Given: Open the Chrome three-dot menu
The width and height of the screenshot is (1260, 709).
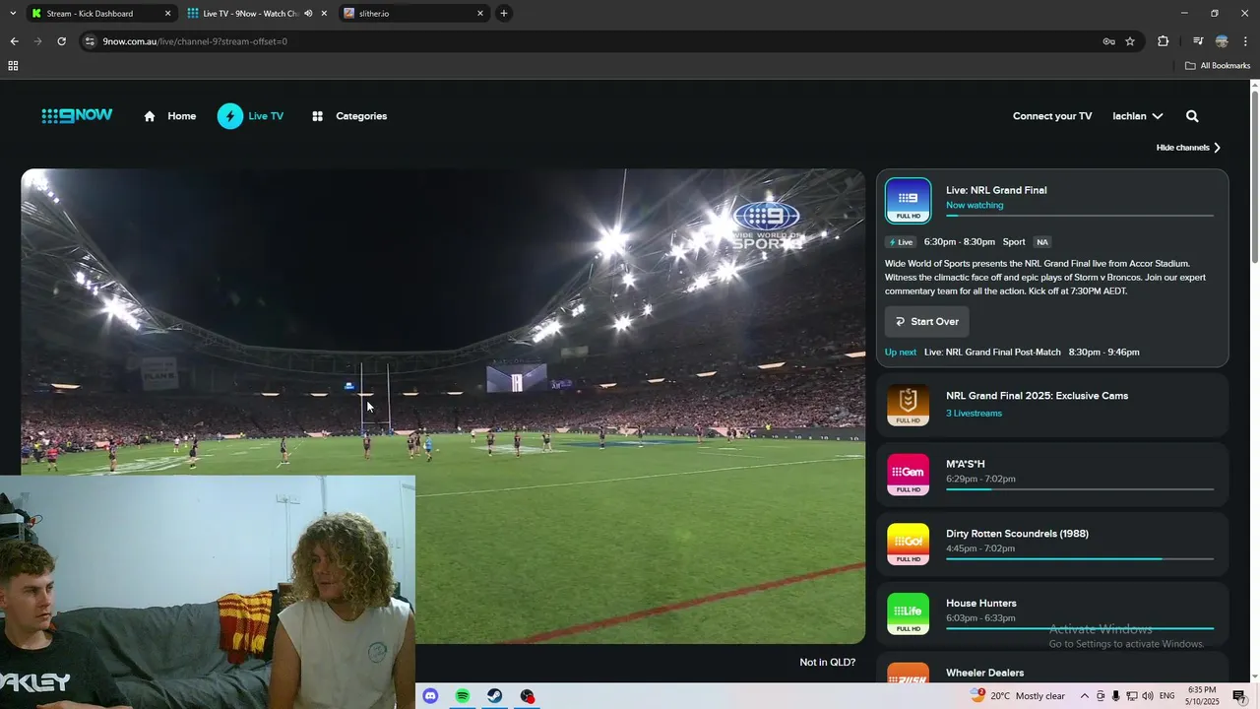Looking at the screenshot, I should [x=1246, y=41].
